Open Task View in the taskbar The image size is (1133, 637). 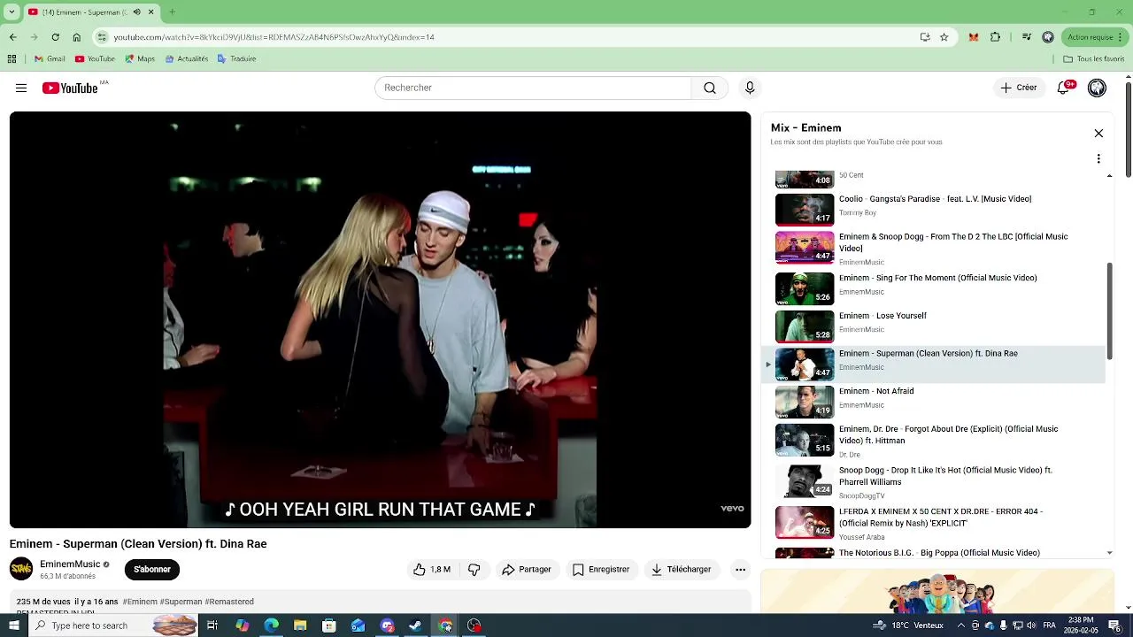(x=212, y=625)
